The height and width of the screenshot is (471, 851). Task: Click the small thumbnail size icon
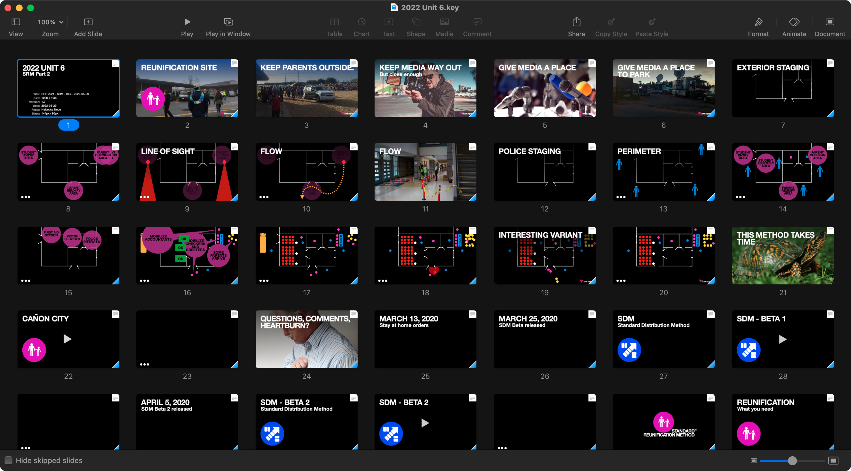(x=754, y=461)
